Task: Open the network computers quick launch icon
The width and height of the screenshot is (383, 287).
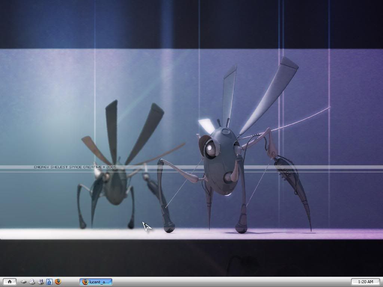Action: coord(41,282)
